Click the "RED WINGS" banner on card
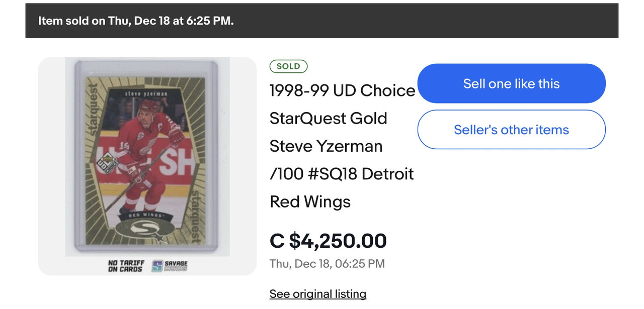The image size is (644, 309). tap(146, 215)
